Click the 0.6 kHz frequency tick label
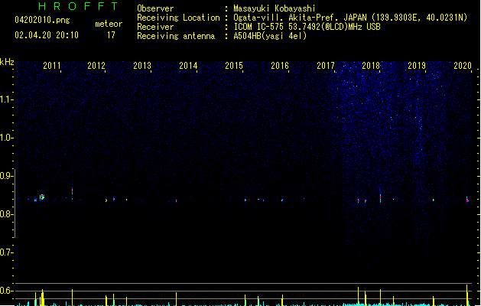The image size is (481, 306). [5, 291]
